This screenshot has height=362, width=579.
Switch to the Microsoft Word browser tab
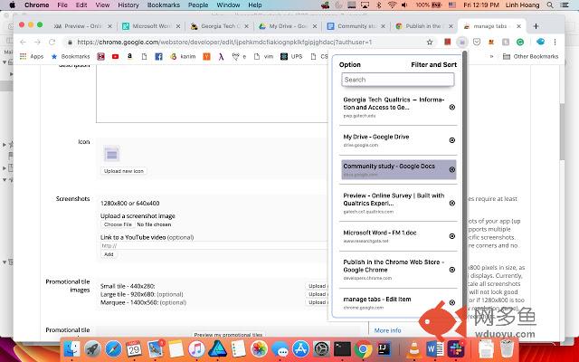point(151,26)
